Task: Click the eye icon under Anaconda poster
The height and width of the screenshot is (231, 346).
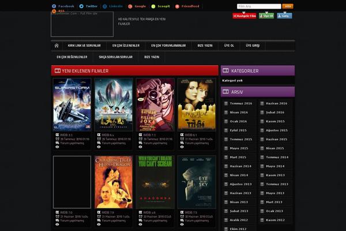Action: [140, 225]
